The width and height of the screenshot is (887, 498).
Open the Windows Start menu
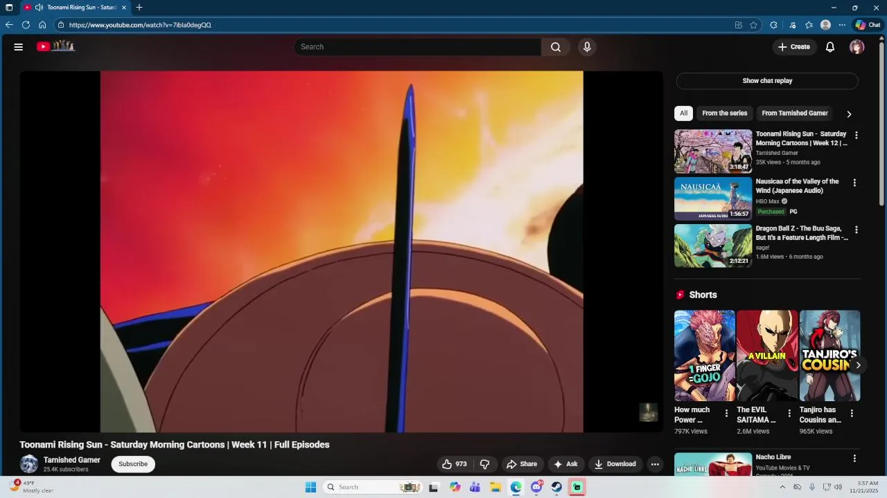(x=310, y=487)
